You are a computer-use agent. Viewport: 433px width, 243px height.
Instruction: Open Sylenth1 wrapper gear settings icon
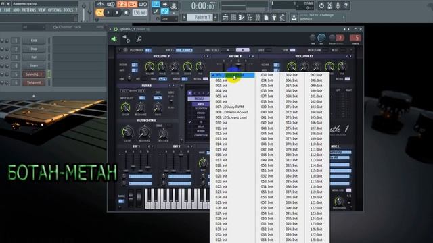127,39
